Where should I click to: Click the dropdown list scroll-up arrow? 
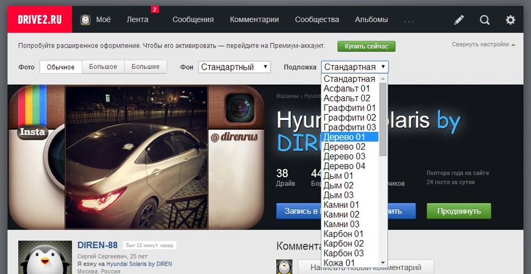tap(383, 79)
